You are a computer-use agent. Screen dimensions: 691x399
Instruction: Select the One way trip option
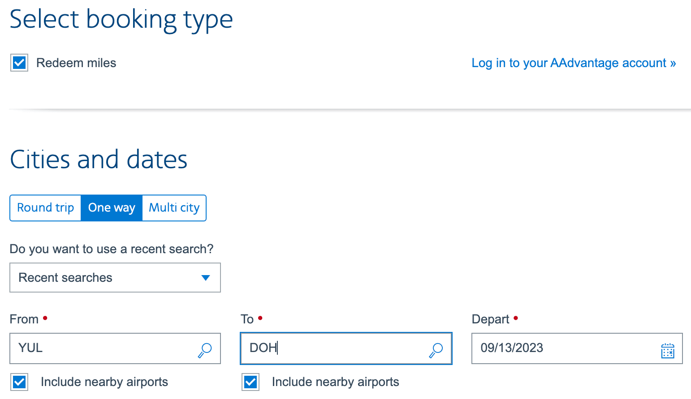coord(112,208)
